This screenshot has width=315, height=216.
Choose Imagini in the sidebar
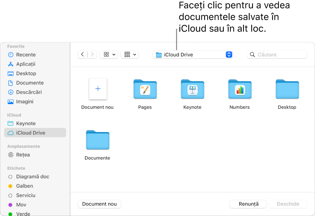pyautogui.click(x=25, y=101)
